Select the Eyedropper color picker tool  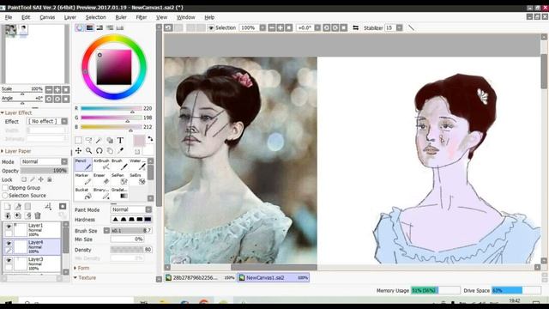(x=120, y=151)
